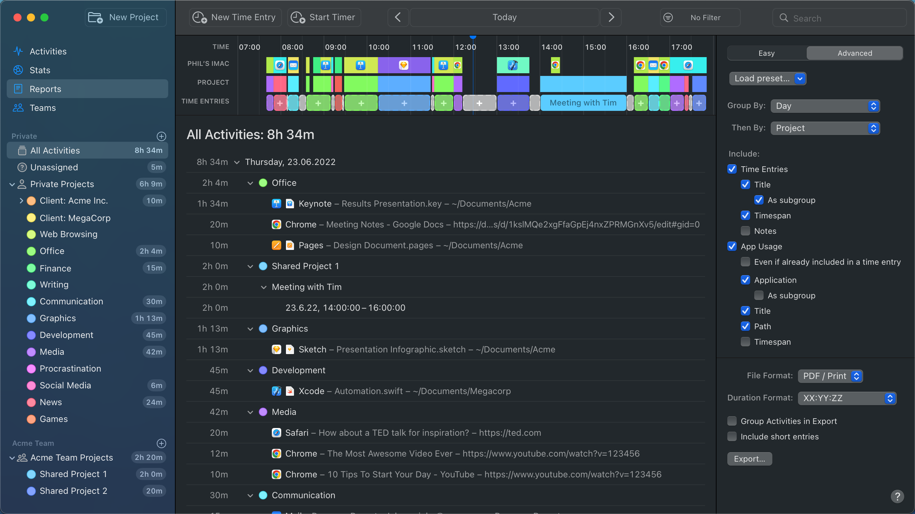Click the Export... button
The height and width of the screenshot is (514, 915).
[749, 459]
